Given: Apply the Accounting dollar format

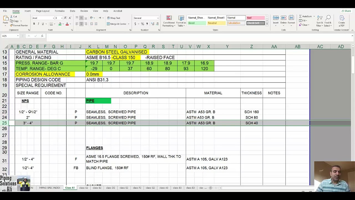Looking at the screenshot, I should coord(135,24).
